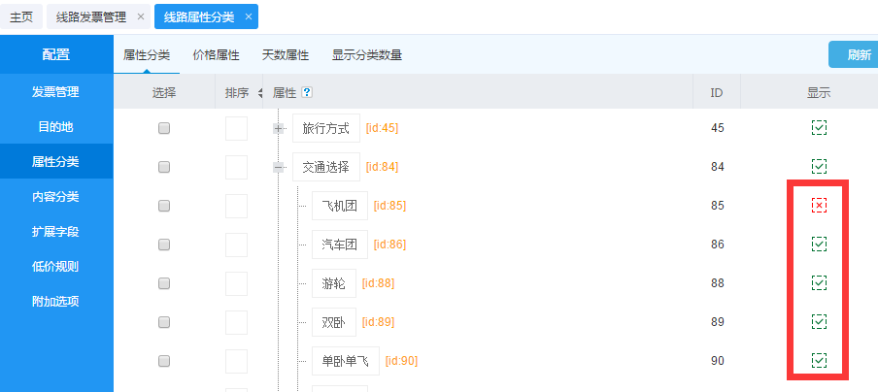Toggle display checkmark icon for 游轮
Screen dimensions: 878x392
tap(819, 282)
